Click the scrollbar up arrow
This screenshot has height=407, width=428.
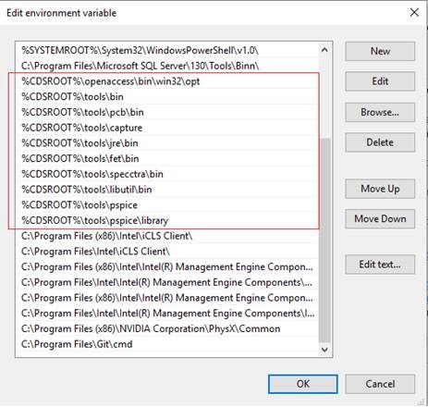(x=324, y=50)
